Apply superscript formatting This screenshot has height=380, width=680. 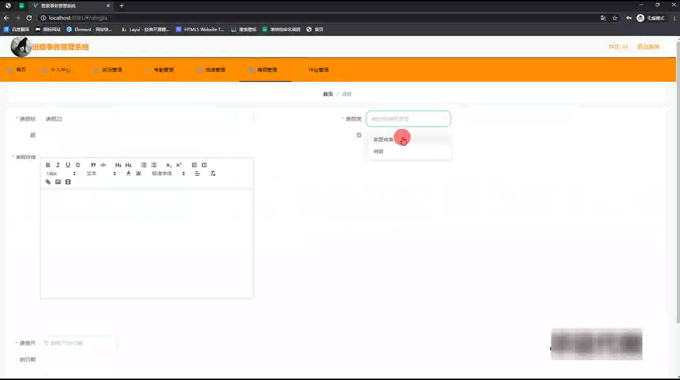[179, 165]
